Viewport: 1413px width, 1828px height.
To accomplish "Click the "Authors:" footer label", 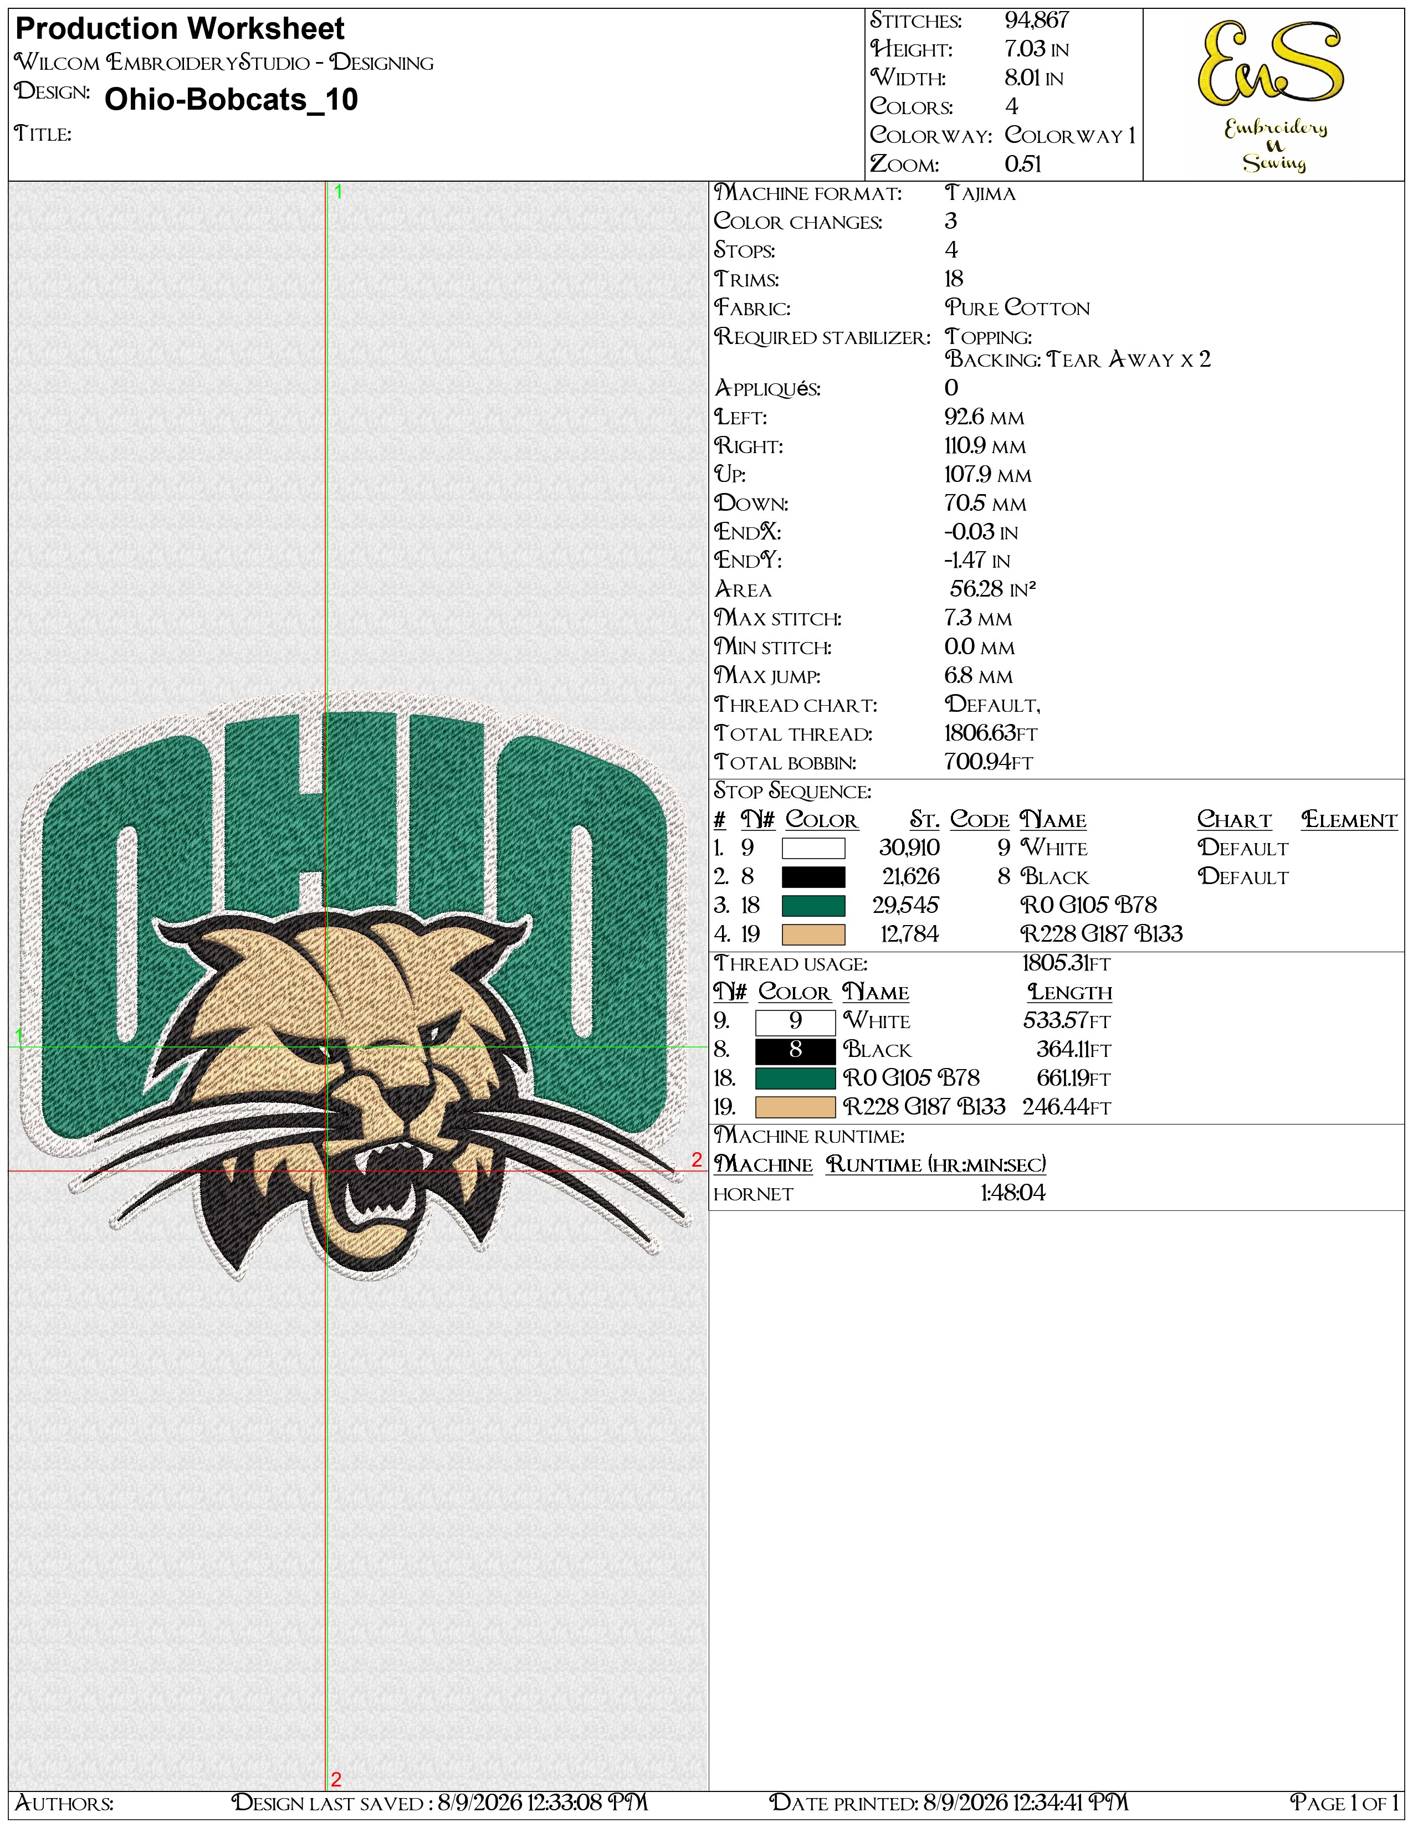I will [x=64, y=1803].
